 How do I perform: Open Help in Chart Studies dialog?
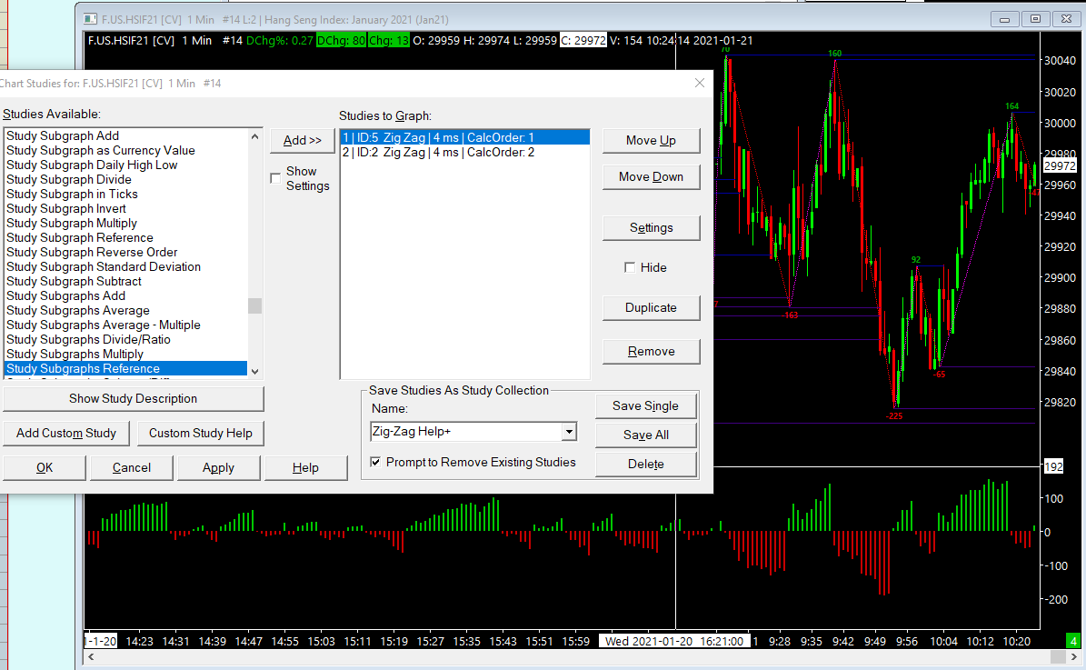pyautogui.click(x=305, y=467)
